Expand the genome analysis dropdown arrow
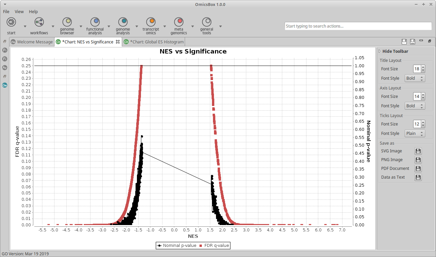This screenshot has width=436, height=257. pos(137,26)
